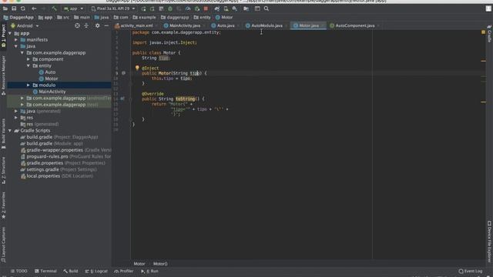This screenshot has width=493, height=277.
Task: Click the entity breadcrumb in navigation bar
Action: point(202,17)
